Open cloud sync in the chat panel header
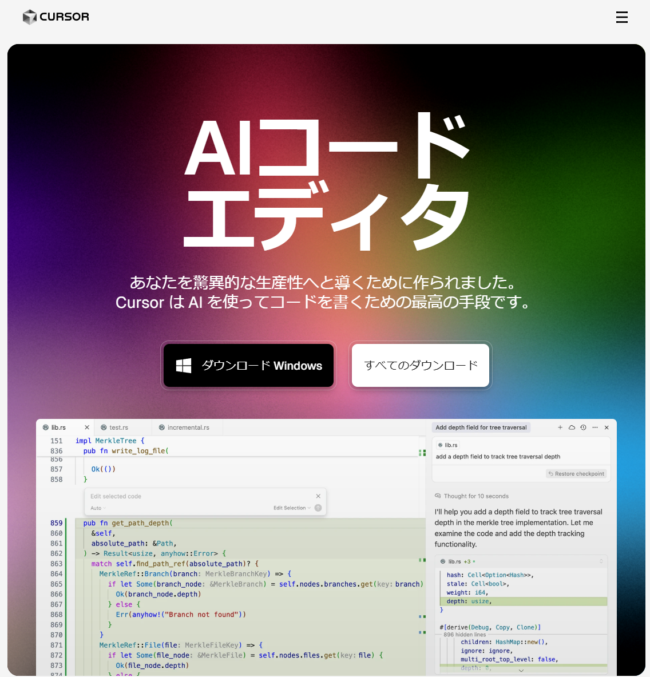The image size is (650, 677). click(572, 427)
